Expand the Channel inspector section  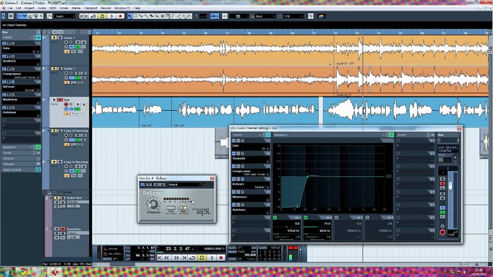[21, 159]
